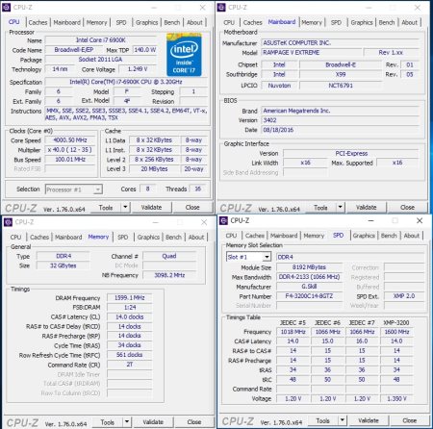Click the XMP-3200 frequency value '1600 MHz'

(x=396, y=332)
